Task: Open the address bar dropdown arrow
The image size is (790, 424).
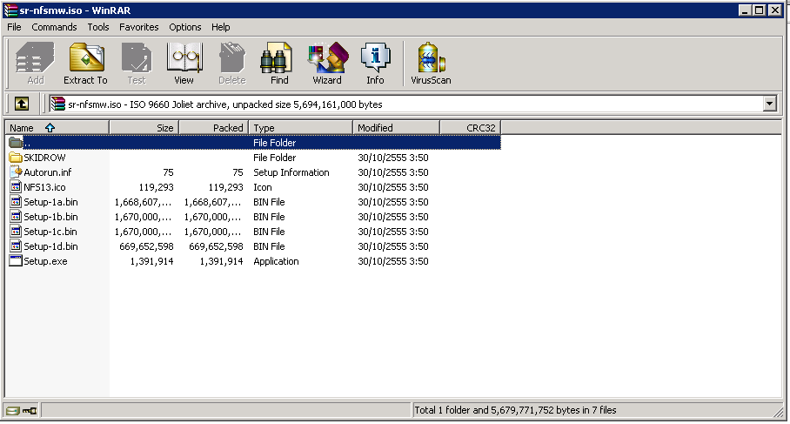Action: tap(769, 104)
